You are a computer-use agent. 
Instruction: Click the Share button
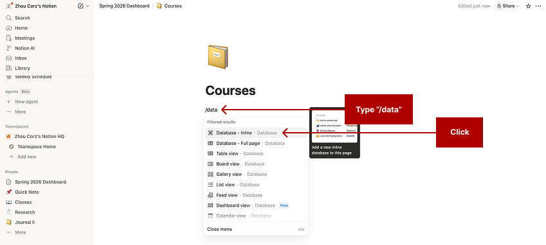(508, 6)
